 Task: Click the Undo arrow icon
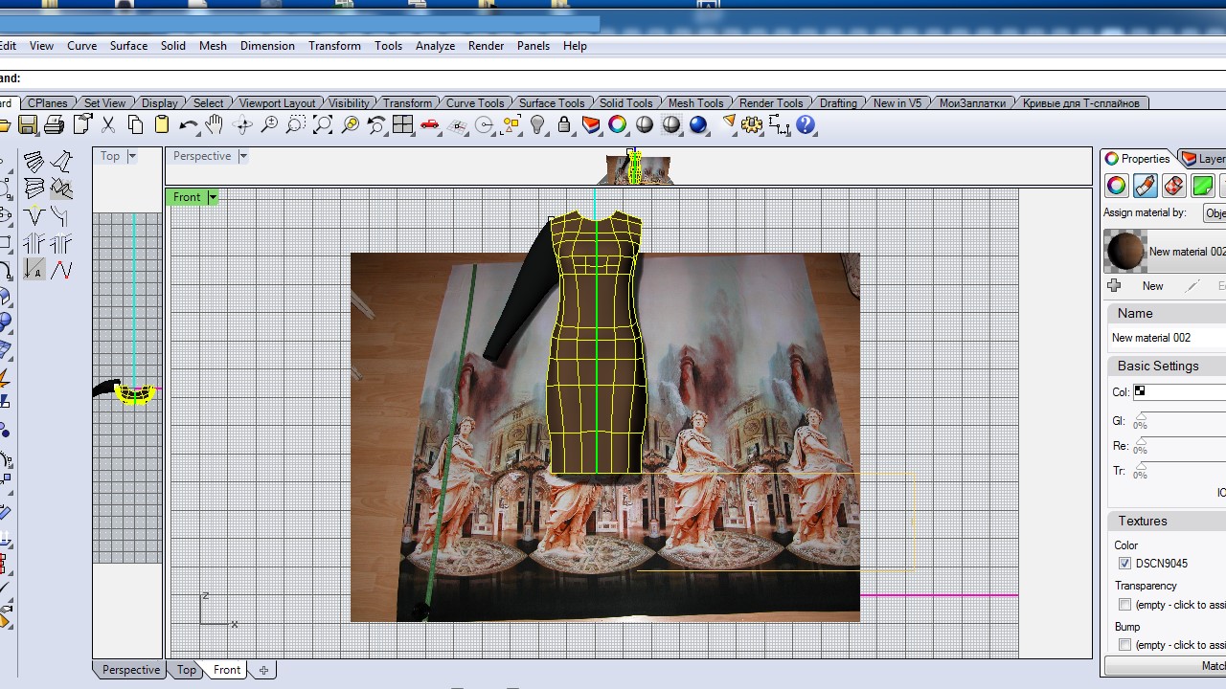click(x=188, y=125)
